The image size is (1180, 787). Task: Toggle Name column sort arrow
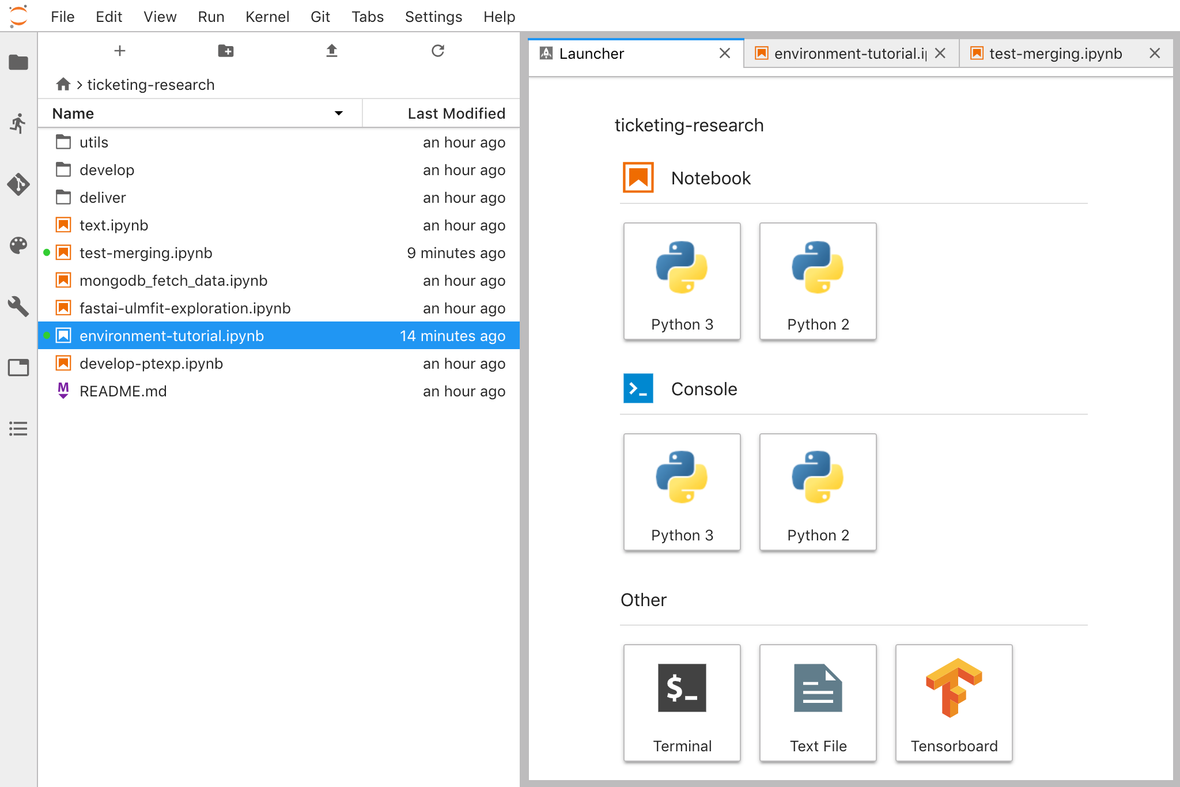coord(339,113)
